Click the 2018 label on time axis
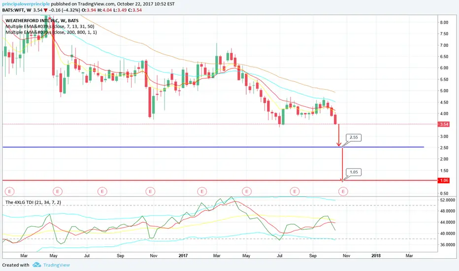Image resolution: width=459 pixels, height=271 pixels. (x=376, y=255)
